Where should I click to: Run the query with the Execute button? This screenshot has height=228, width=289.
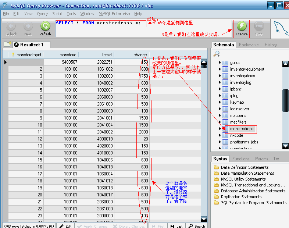pos(242,29)
